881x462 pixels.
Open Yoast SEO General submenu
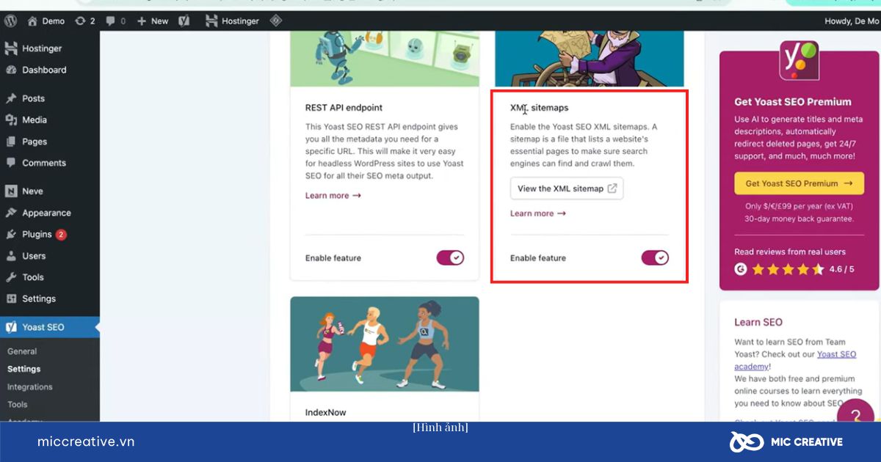(x=22, y=351)
